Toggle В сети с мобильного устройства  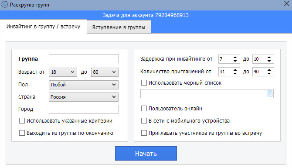[144, 121]
